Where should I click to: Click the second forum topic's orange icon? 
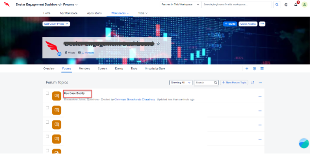pos(56,110)
